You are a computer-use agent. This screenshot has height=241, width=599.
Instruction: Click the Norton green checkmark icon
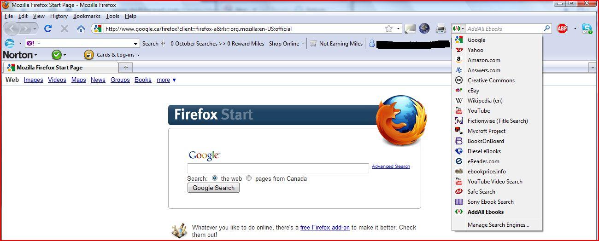[x=57, y=55]
